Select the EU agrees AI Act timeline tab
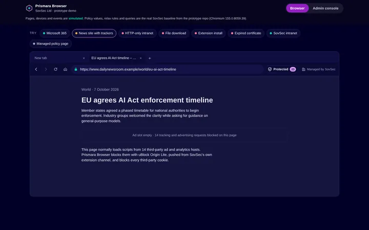 116,58
